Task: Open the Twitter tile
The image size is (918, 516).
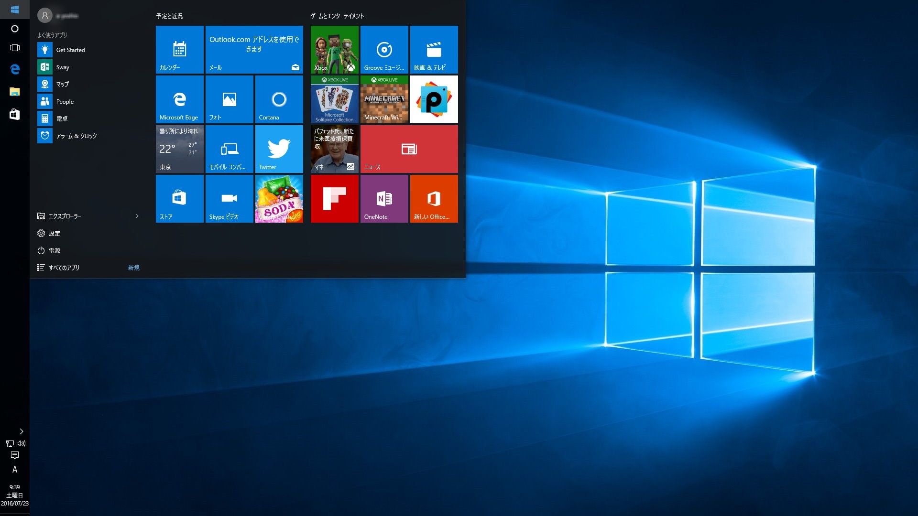Action: pyautogui.click(x=279, y=149)
